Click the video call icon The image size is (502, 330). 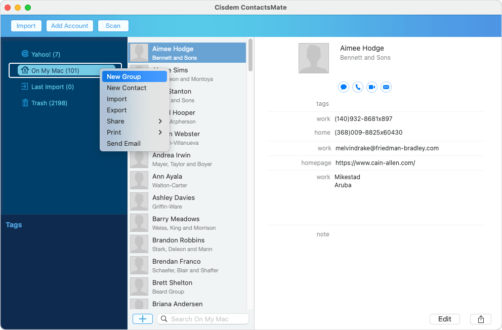point(372,87)
